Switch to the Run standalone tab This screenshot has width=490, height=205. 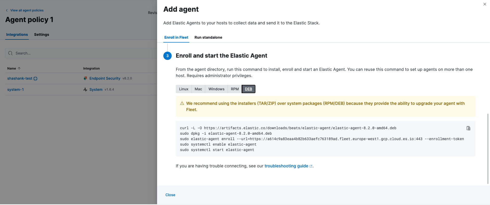(x=208, y=37)
